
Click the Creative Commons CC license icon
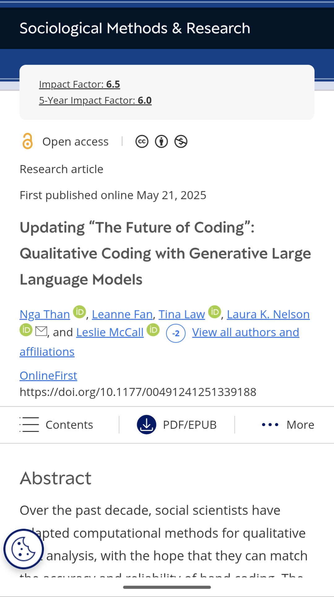tap(142, 142)
